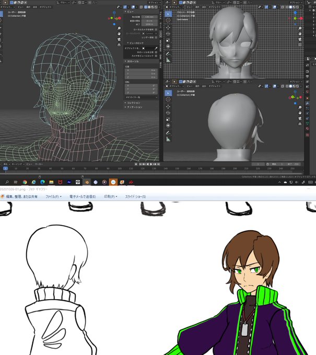
Task: Click the current frame marker on timeline
Action: [x=5, y=169]
